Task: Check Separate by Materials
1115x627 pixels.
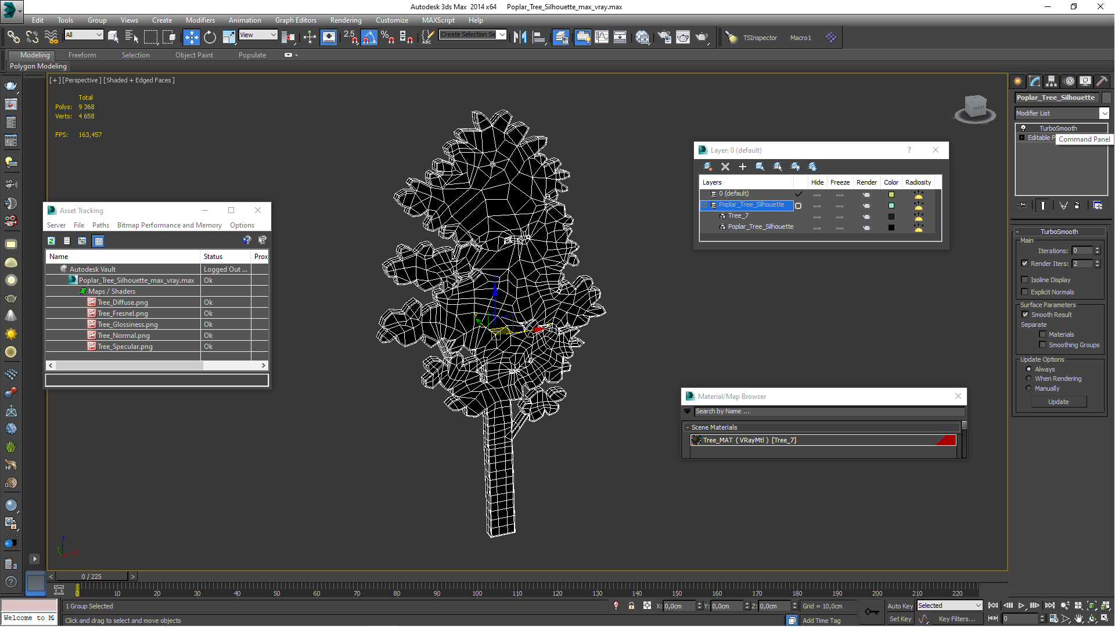Action: (1042, 334)
